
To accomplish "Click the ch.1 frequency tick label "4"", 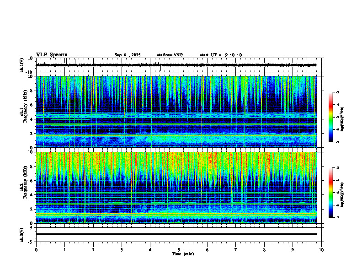I will [32, 119].
